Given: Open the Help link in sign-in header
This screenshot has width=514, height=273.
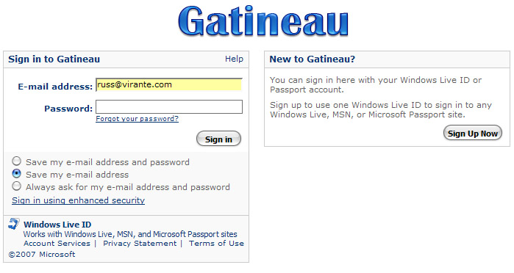Looking at the screenshot, I should pos(234,59).
